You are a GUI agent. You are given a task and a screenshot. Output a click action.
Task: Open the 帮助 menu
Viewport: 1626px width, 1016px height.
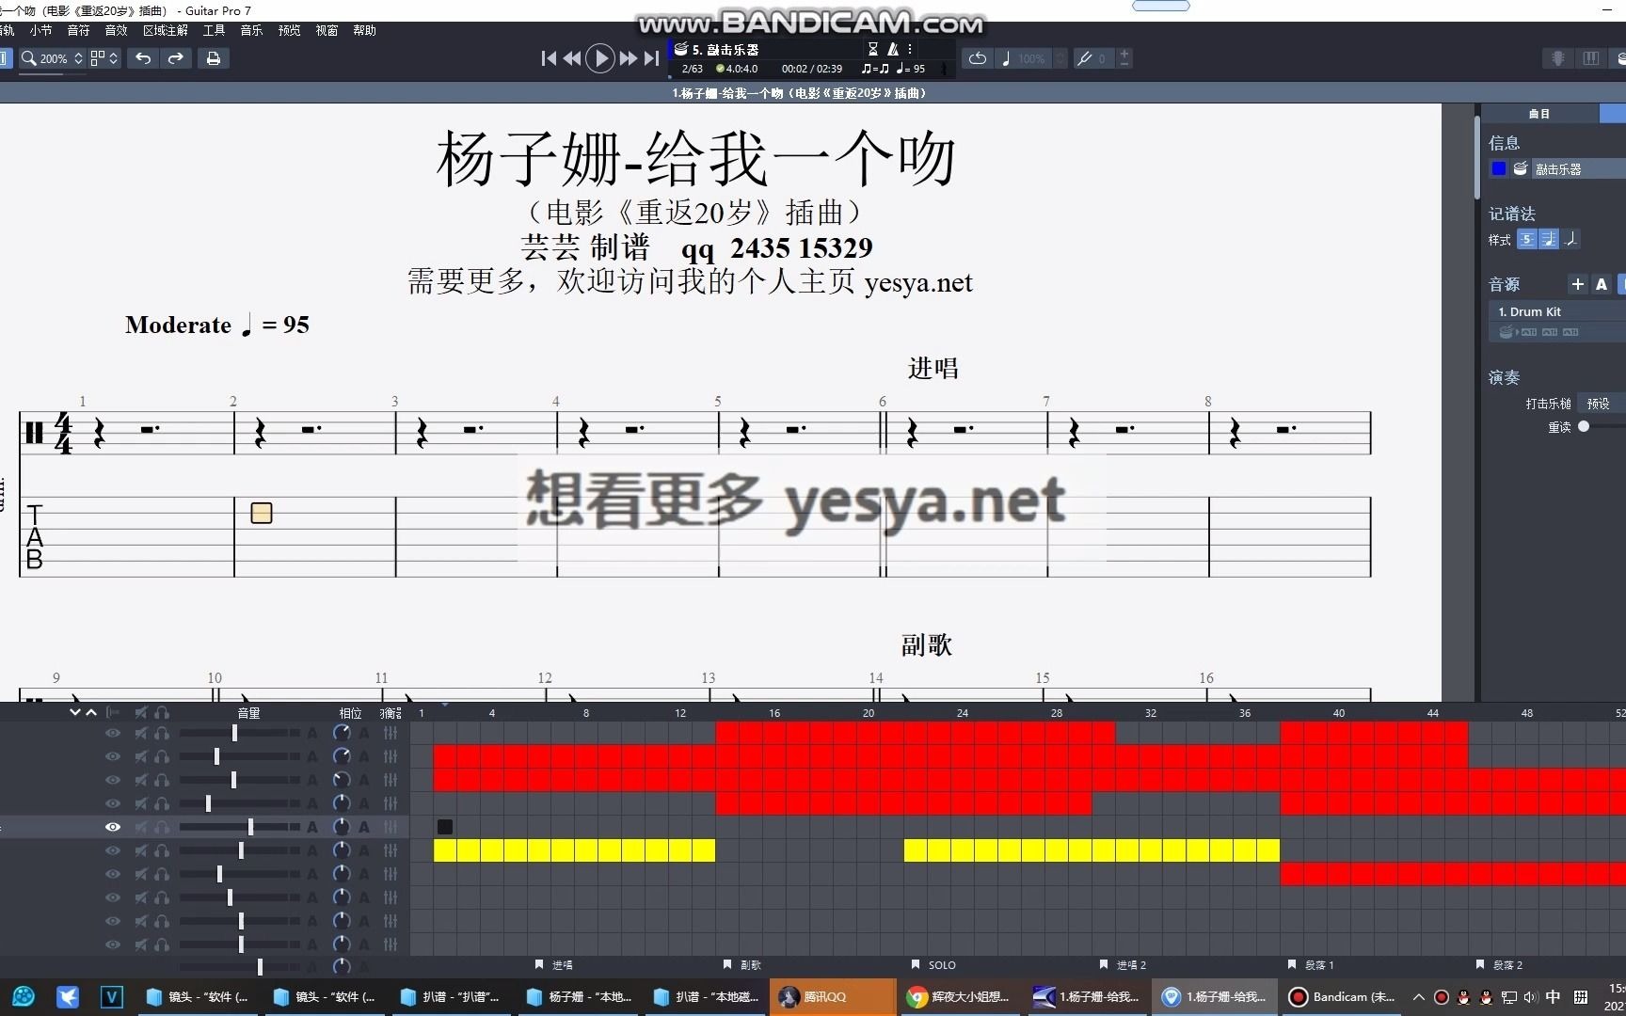(x=364, y=30)
